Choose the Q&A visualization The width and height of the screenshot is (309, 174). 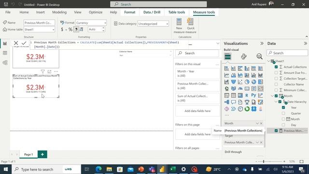tap(233, 102)
